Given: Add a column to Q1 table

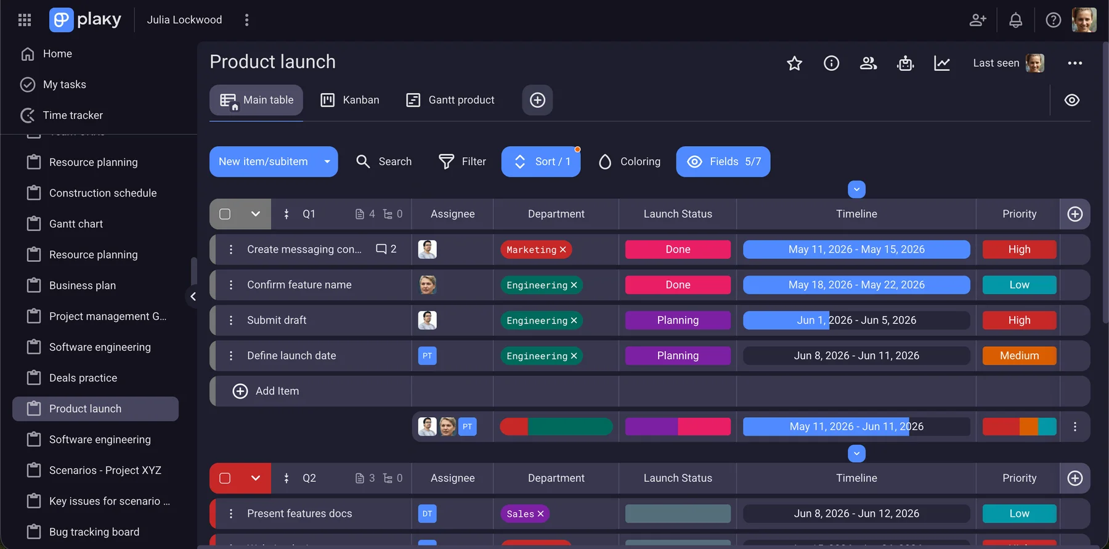Looking at the screenshot, I should (1075, 214).
